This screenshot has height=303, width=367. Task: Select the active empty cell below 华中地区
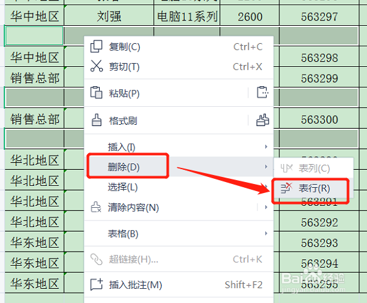[34, 35]
